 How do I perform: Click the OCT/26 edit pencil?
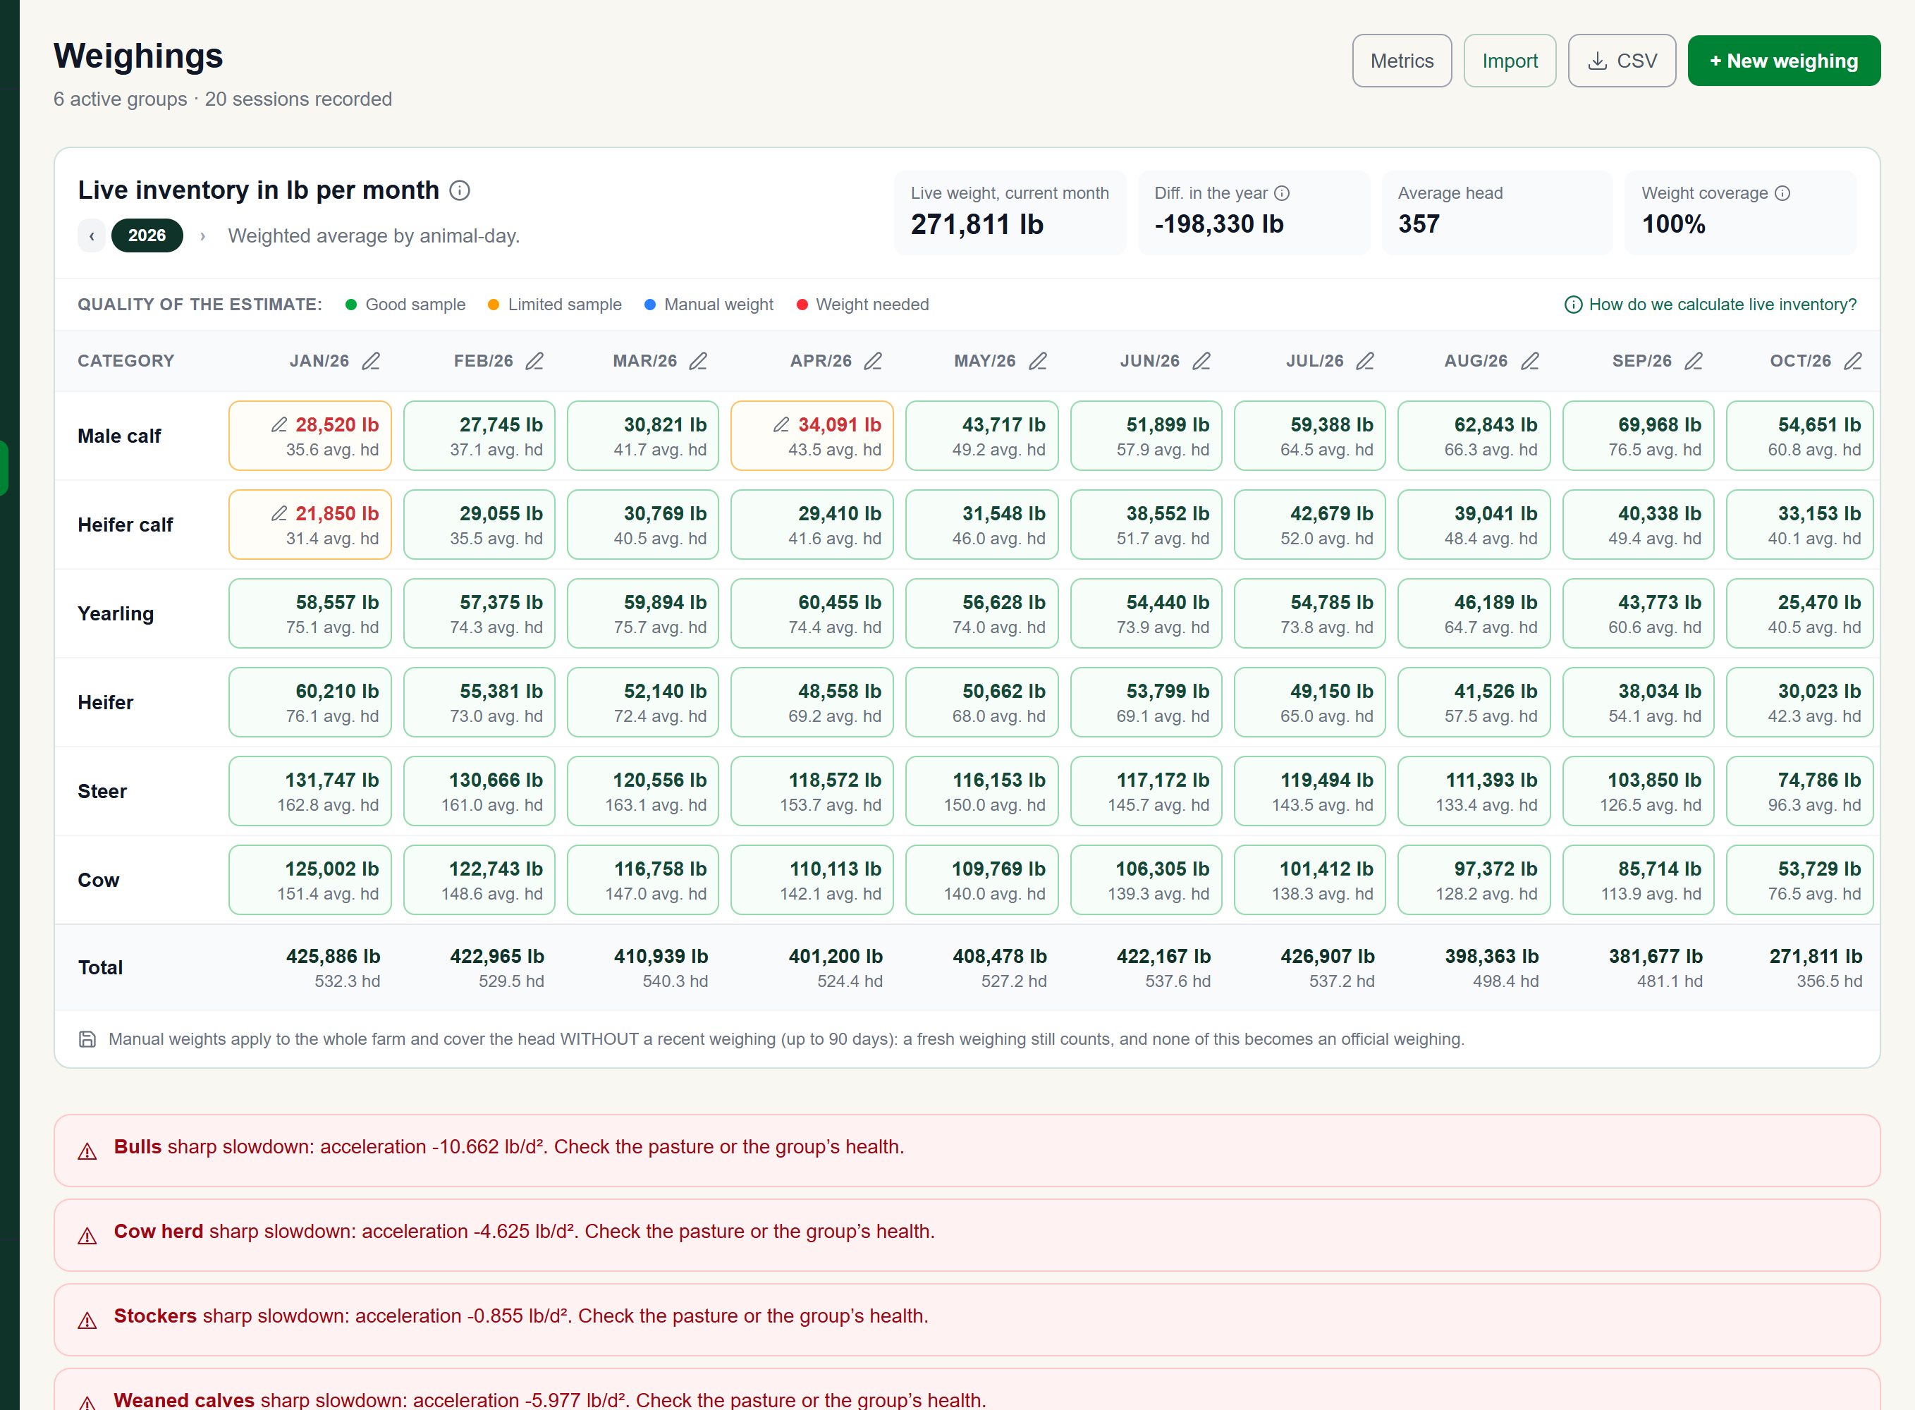1853,361
